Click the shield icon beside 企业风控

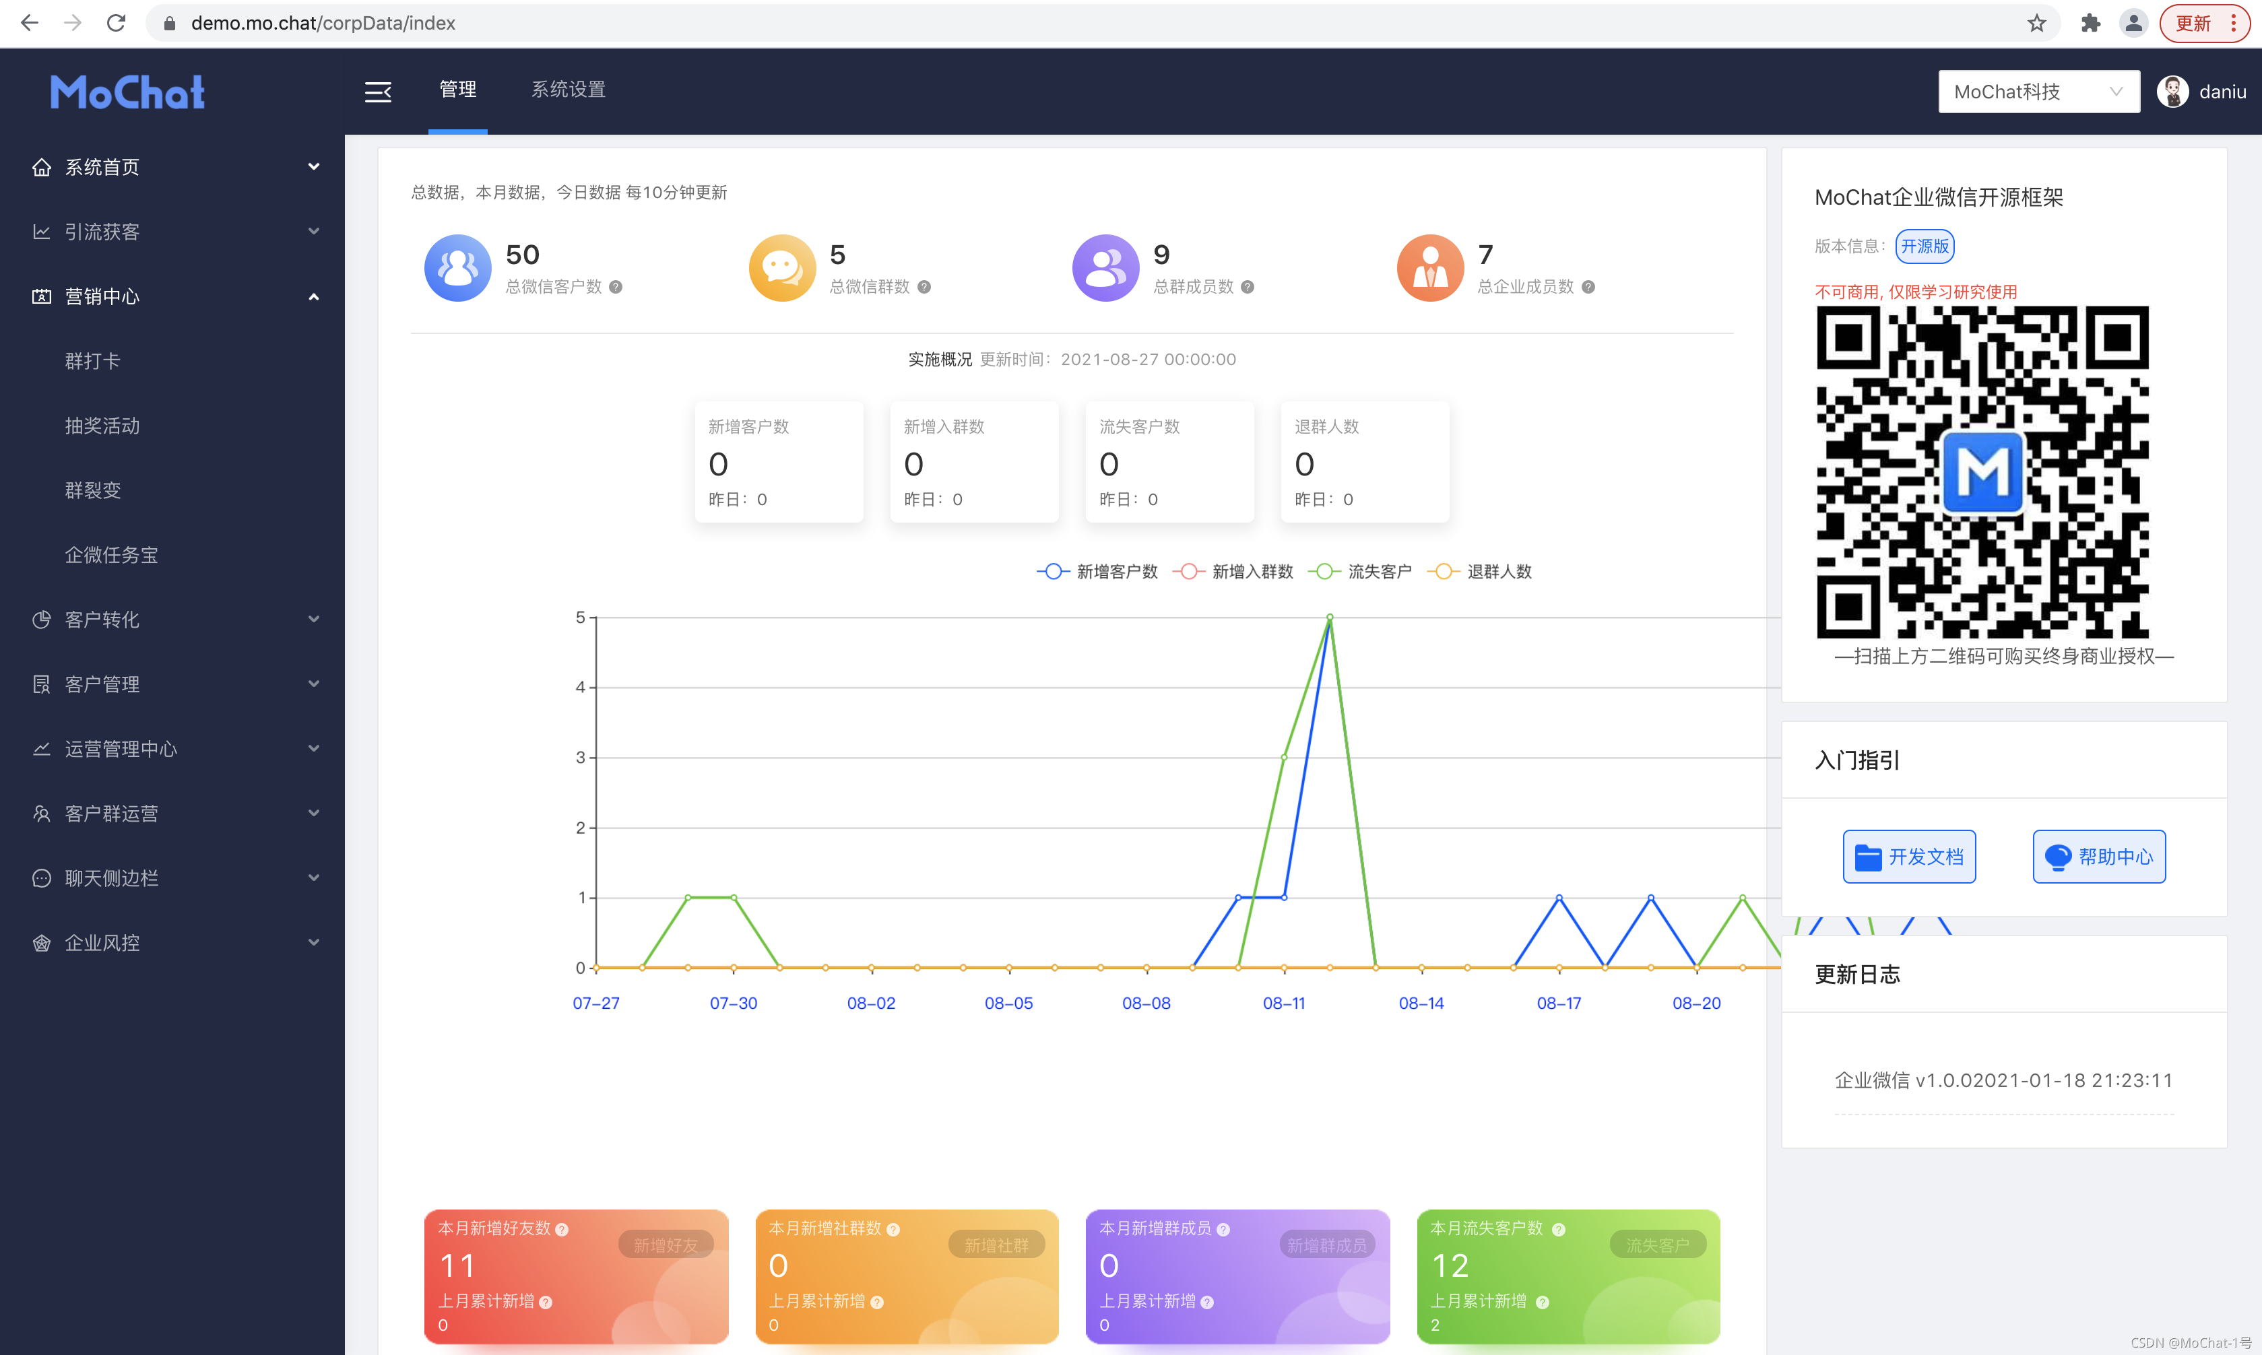click(41, 942)
